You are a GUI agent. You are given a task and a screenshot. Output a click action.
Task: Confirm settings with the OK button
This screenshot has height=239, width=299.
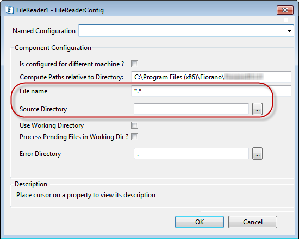tap(200, 222)
